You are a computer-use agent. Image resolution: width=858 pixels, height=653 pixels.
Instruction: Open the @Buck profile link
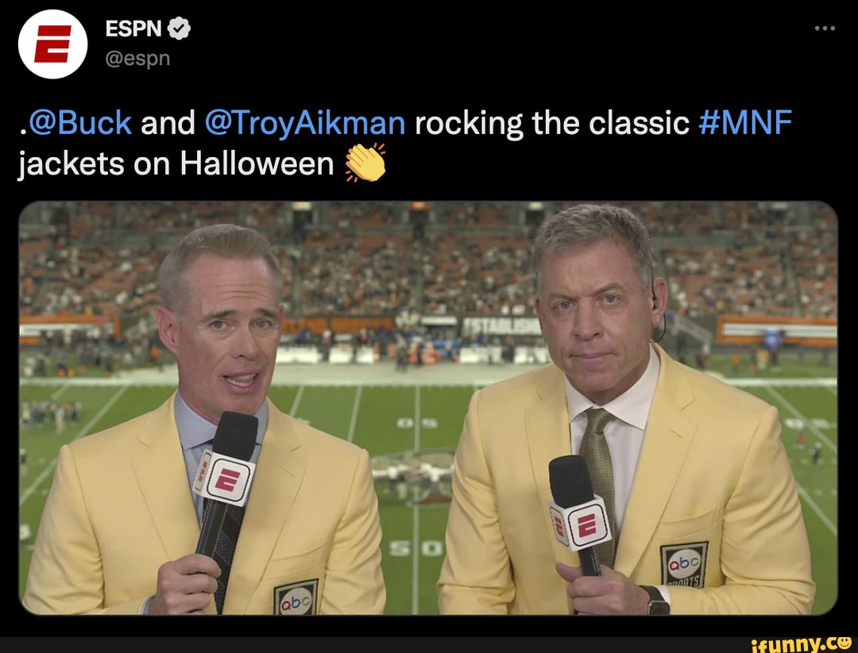tap(79, 121)
